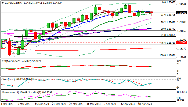Viewport: 188px width, 107px height.
Task: Click the Stoch(5,3,3) indicator label
Action: click(18, 79)
